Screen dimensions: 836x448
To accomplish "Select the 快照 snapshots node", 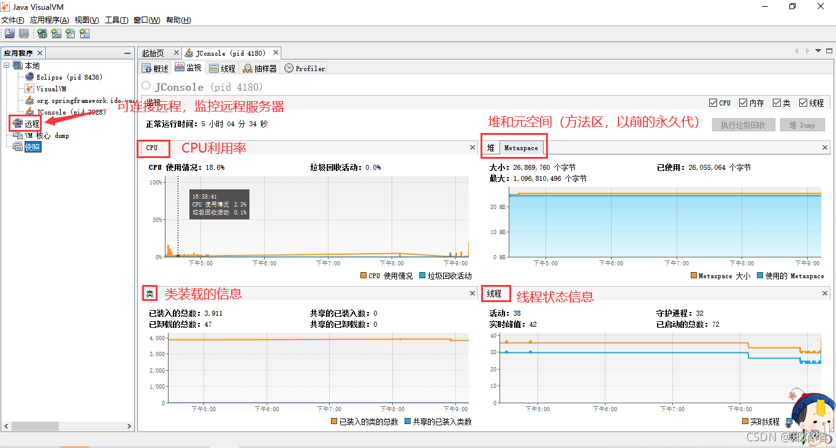I will 32,147.
